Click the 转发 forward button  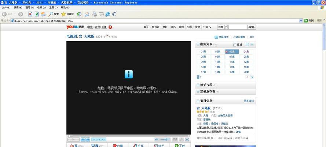click(160, 146)
